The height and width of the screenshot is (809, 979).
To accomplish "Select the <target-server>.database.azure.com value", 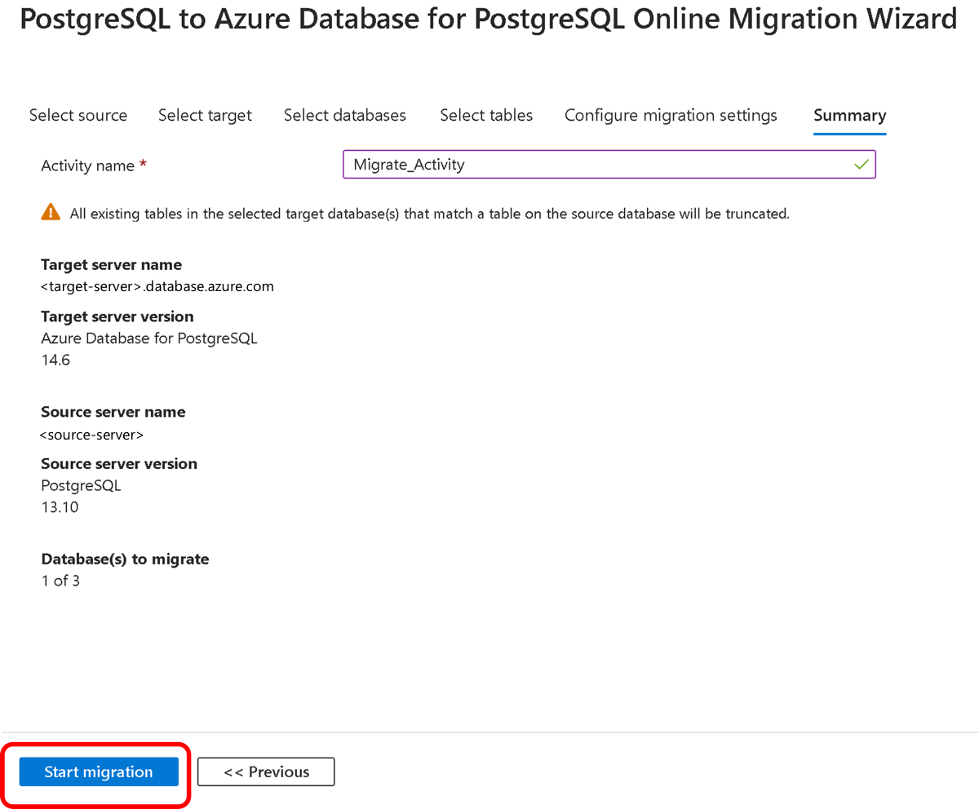I will [157, 286].
